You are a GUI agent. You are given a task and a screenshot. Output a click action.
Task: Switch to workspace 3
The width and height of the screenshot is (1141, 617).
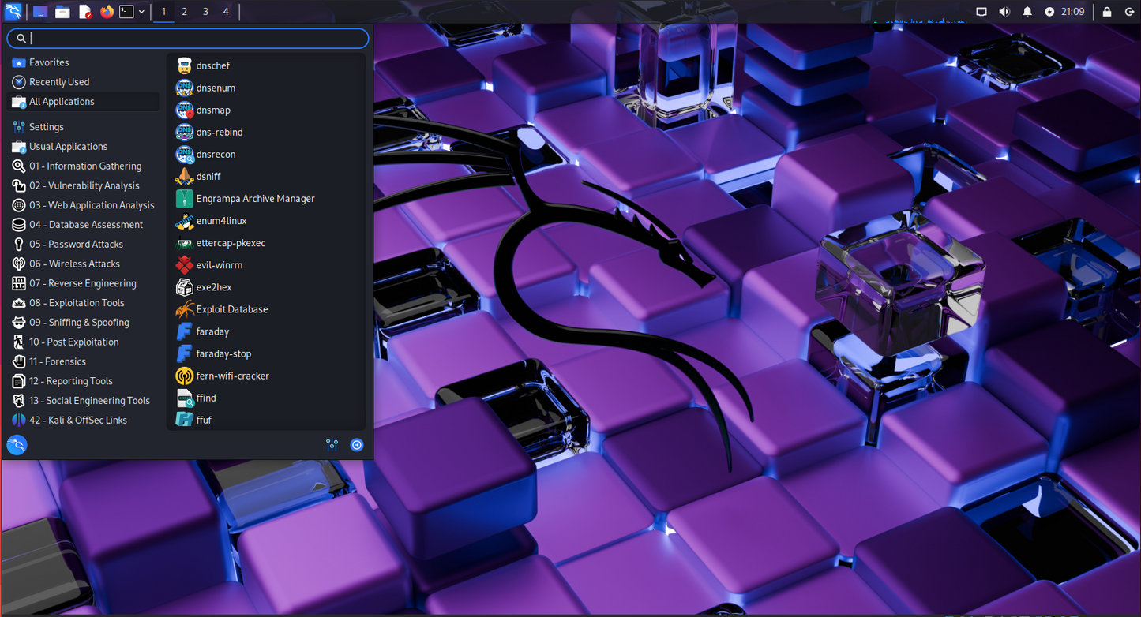click(205, 12)
